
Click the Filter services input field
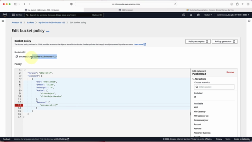click(214, 87)
